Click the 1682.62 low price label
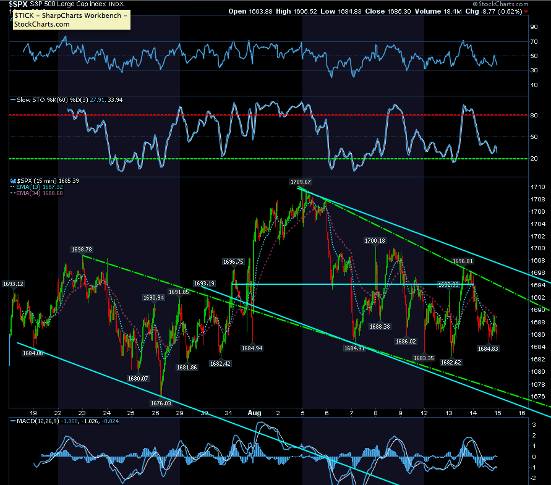Screen dimensions: 551x485 451,362
